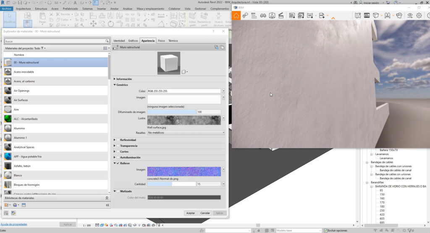Click the duplicate asset icon beside Muro estructural

pos(222,47)
